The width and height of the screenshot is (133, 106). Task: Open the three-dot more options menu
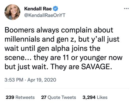click(x=126, y=9)
